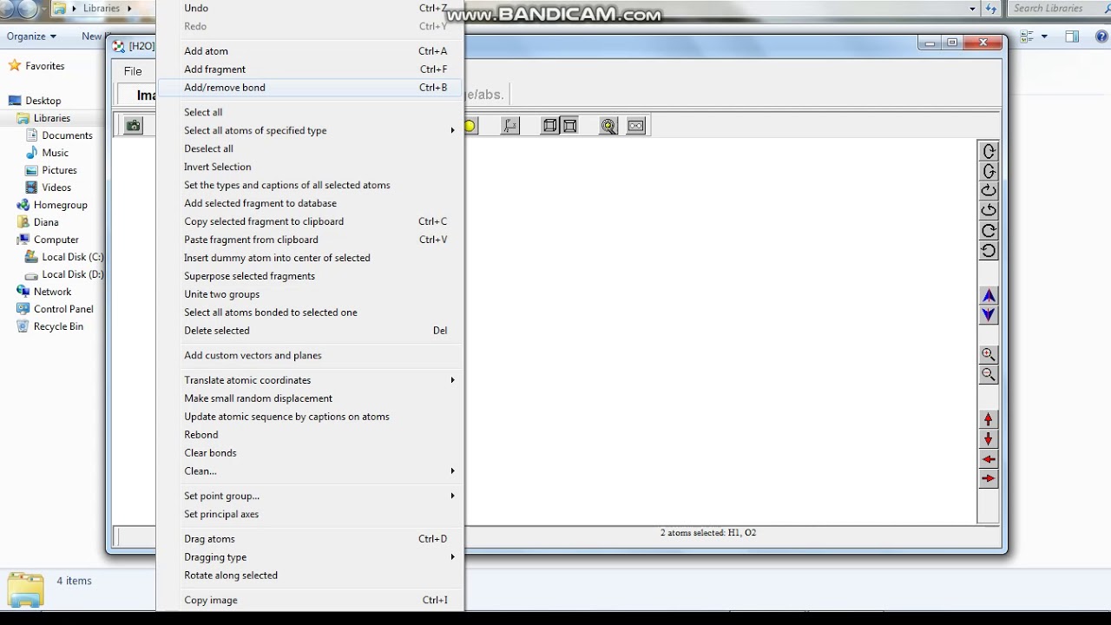Choose Paste fragment from clipboard
The width and height of the screenshot is (1111, 625).
pos(311,240)
